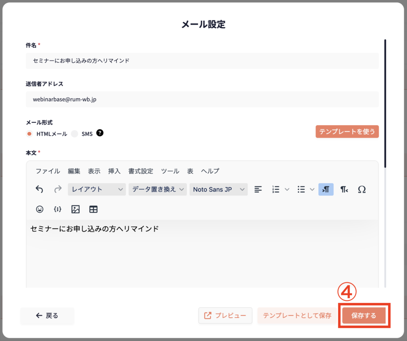The height and width of the screenshot is (341, 407).
Task: Click the curly braces variable icon
Action: click(57, 209)
